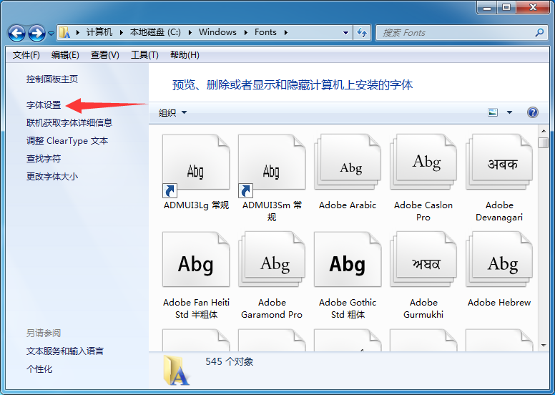Click the Adobe Caslon Pro name label
This screenshot has height=395, width=555.
coord(423,211)
